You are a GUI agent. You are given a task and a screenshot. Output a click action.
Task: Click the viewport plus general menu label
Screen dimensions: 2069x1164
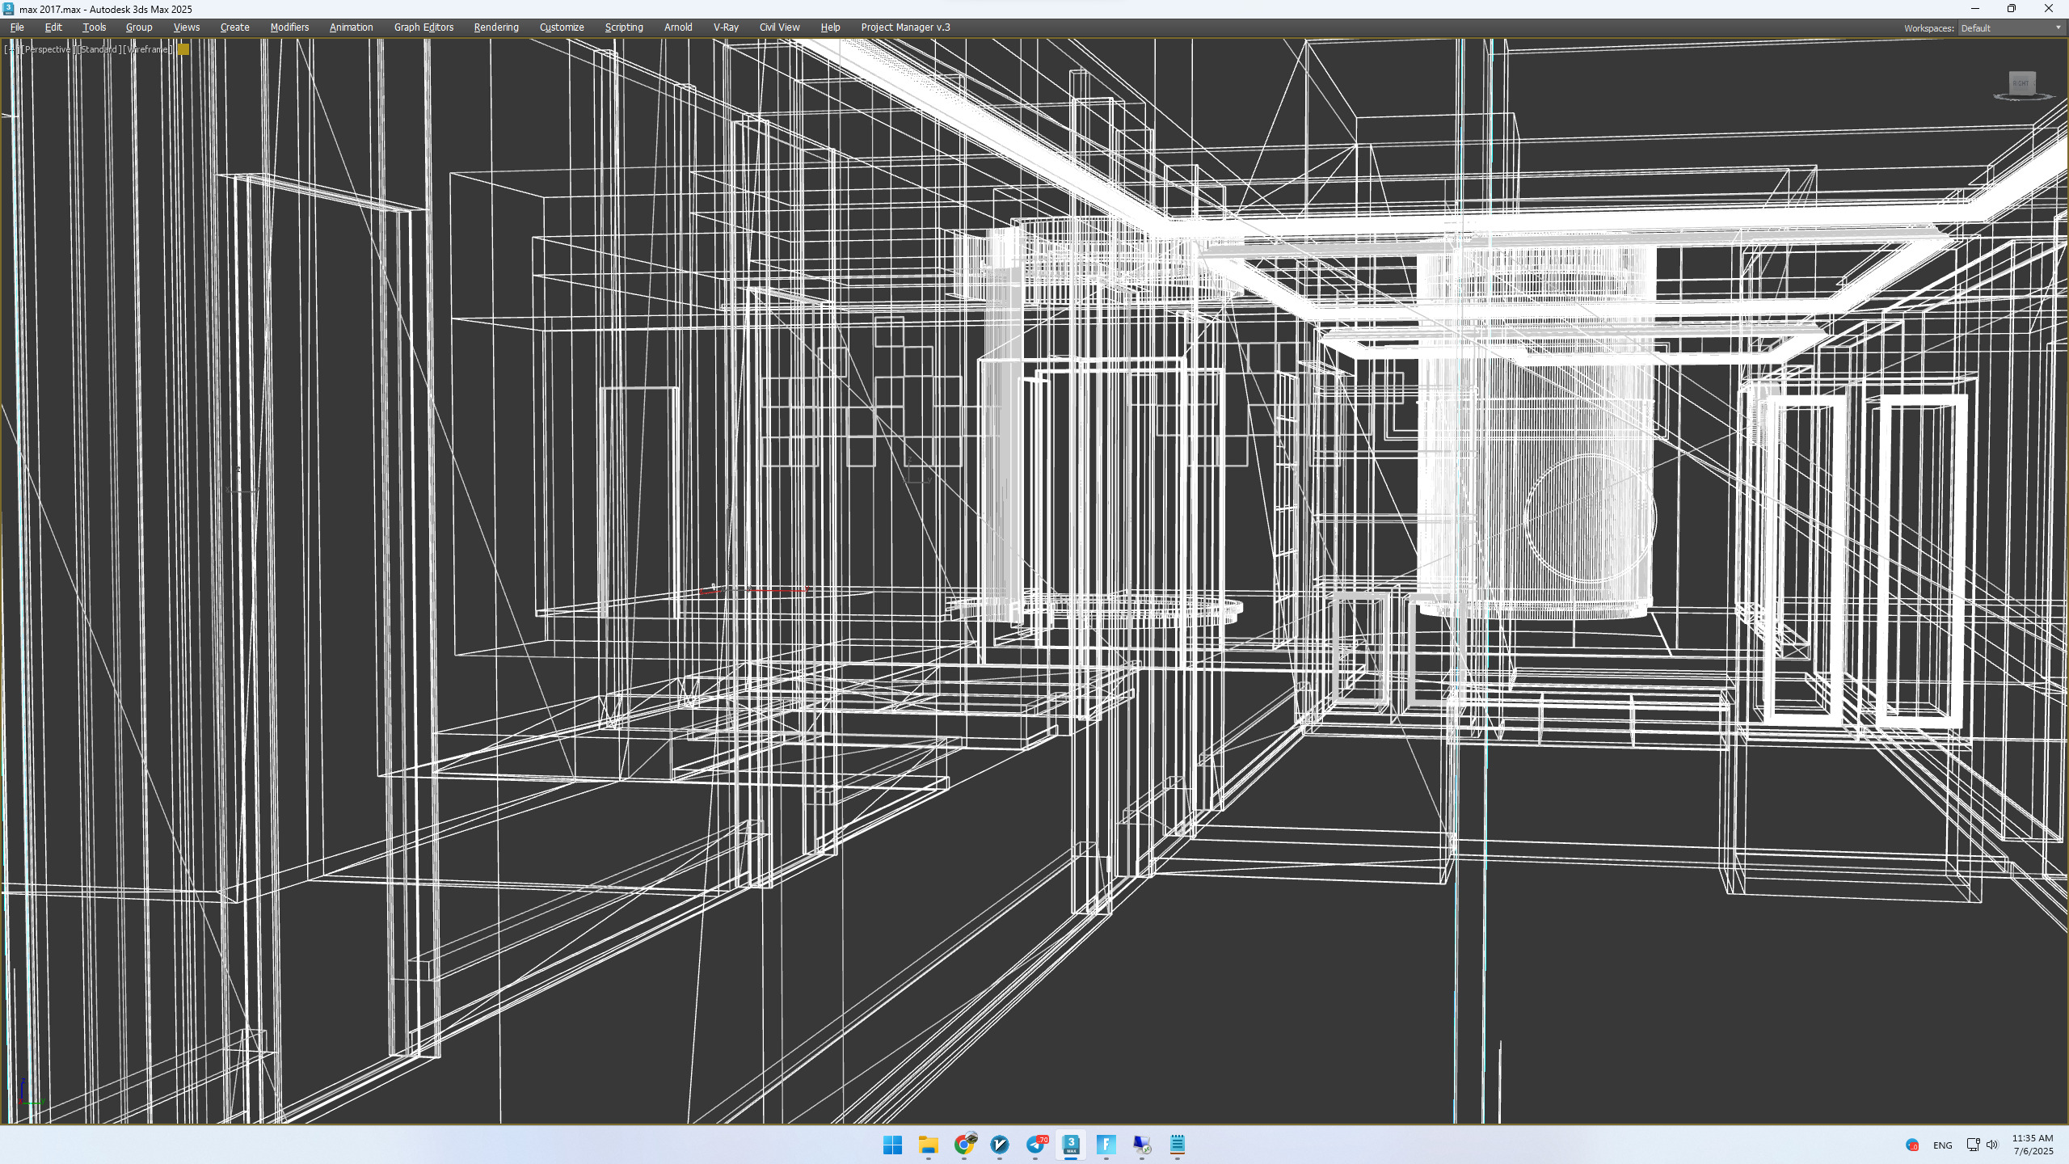(x=11, y=49)
